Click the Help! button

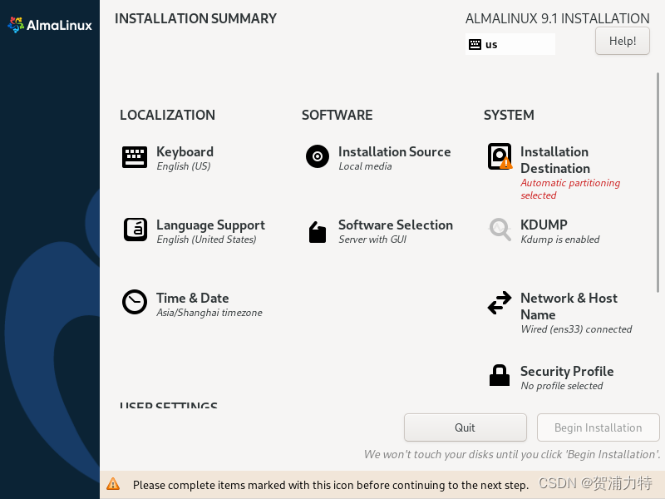point(622,41)
